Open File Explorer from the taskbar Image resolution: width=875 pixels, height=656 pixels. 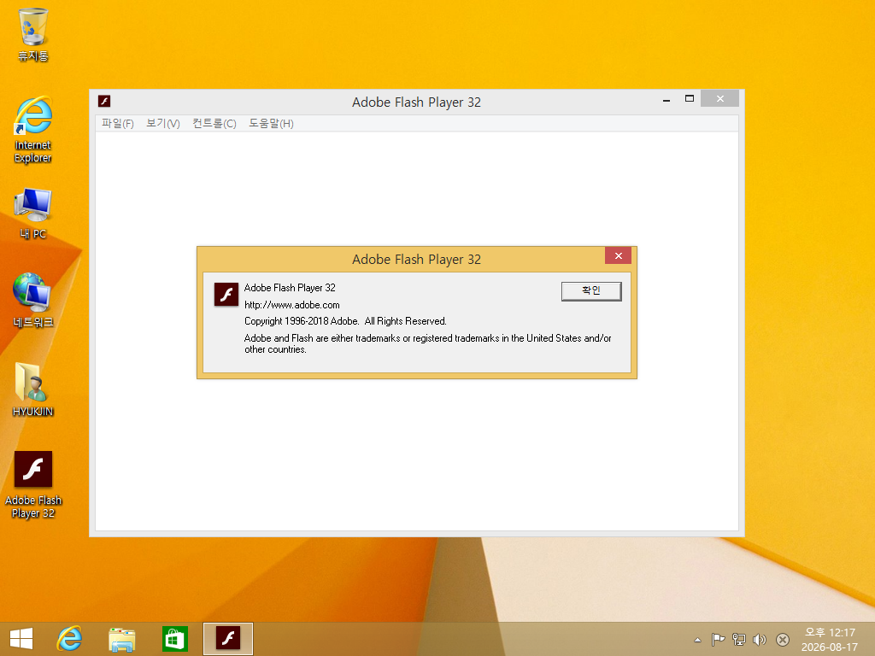(x=121, y=639)
